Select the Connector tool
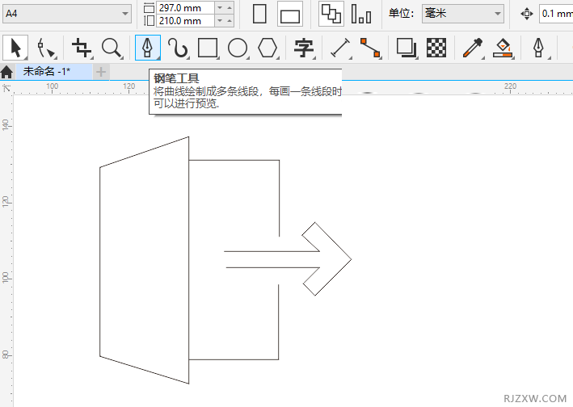The width and height of the screenshot is (573, 407). (370, 48)
